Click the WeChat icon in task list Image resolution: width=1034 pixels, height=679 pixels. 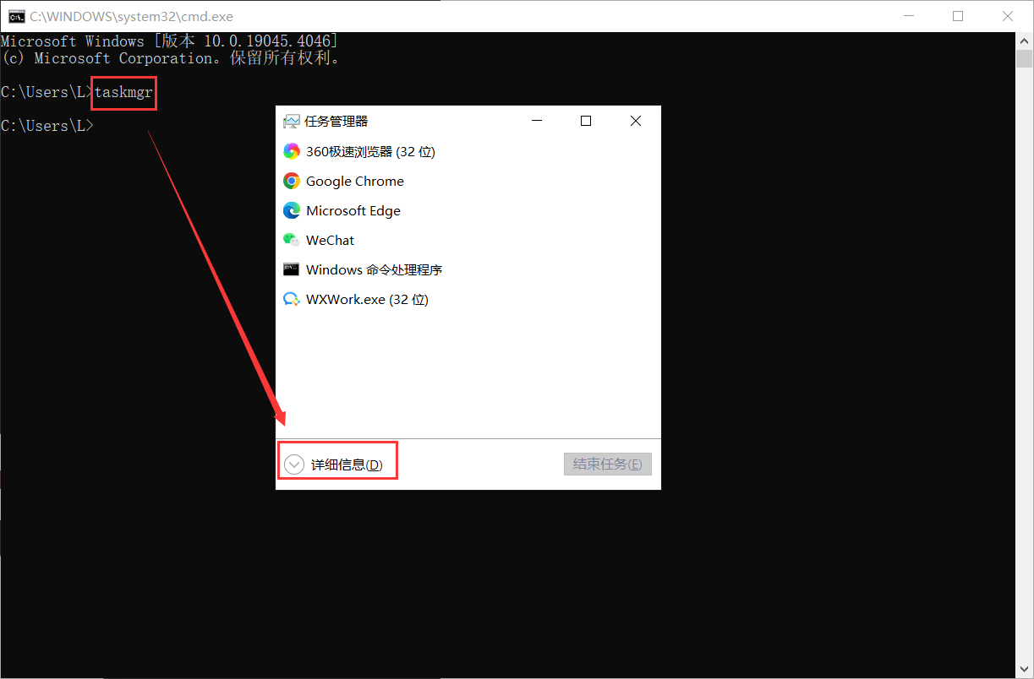(292, 240)
